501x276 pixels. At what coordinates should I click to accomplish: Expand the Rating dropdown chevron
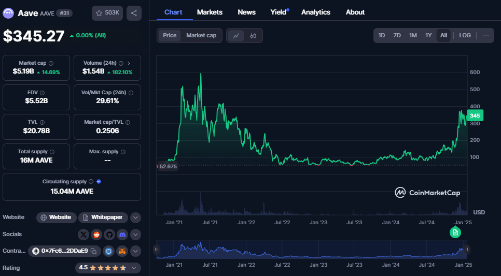point(134,268)
